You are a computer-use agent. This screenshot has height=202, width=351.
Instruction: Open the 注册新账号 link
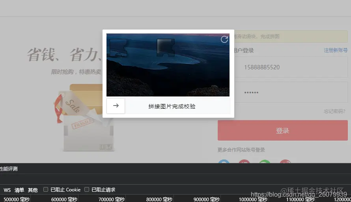point(336,50)
